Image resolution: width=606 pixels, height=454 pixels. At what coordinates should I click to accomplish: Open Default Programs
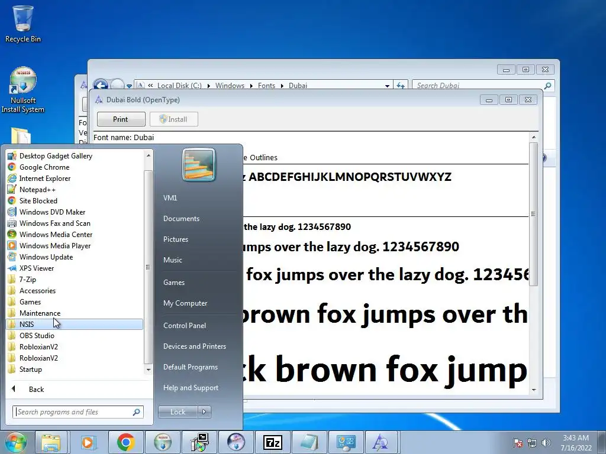click(x=191, y=367)
